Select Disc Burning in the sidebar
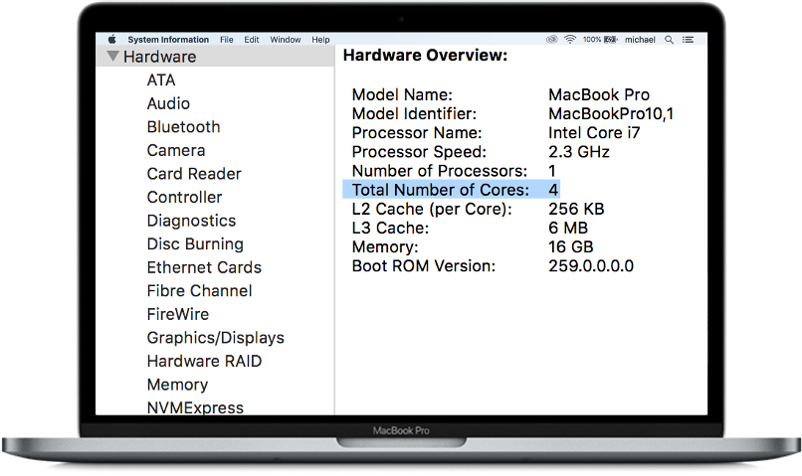Image resolution: width=802 pixels, height=476 pixels. 195,244
